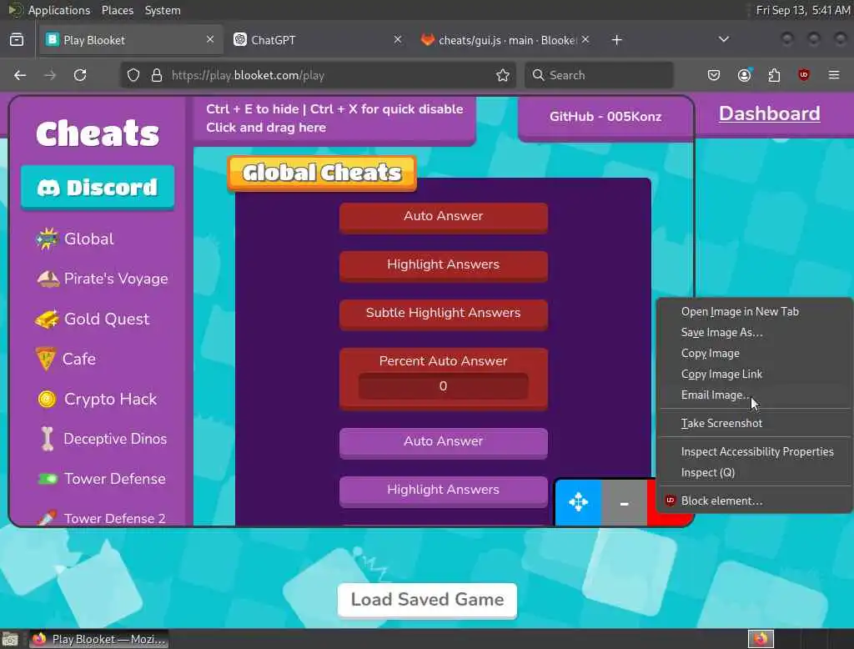Screen dimensions: 854x649
Task: Click purple Auto Answer button
Action: click(x=444, y=443)
